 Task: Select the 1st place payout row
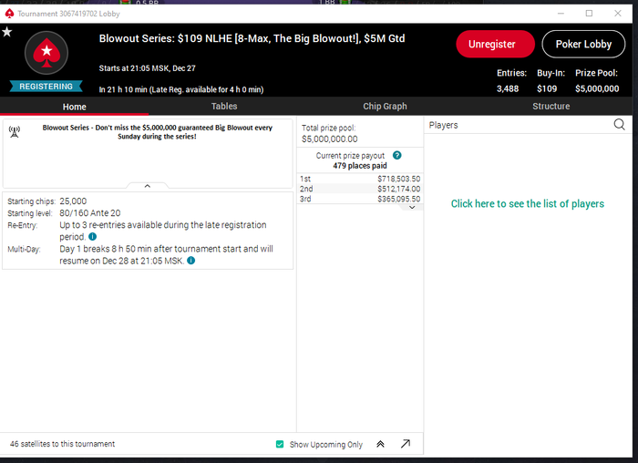coord(360,179)
